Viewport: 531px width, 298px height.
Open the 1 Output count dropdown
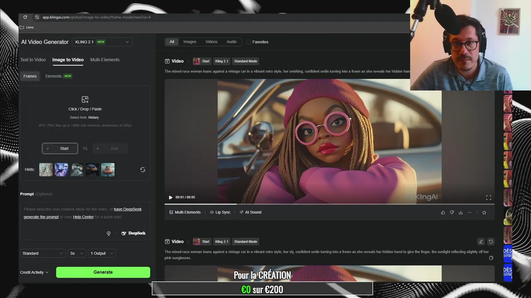tap(102, 253)
